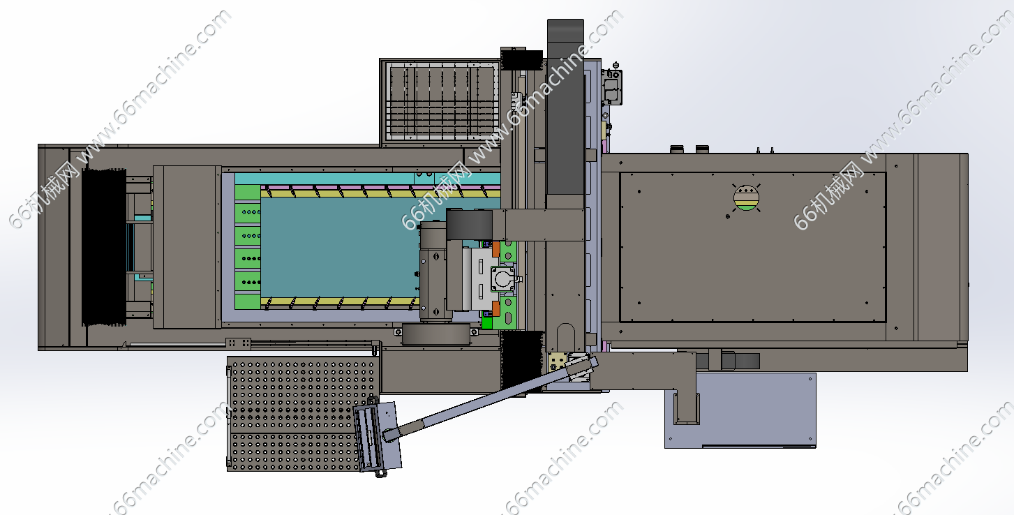Click the louvered vent grille at top
Viewport: 1014px width, 515px height.
tap(440, 100)
